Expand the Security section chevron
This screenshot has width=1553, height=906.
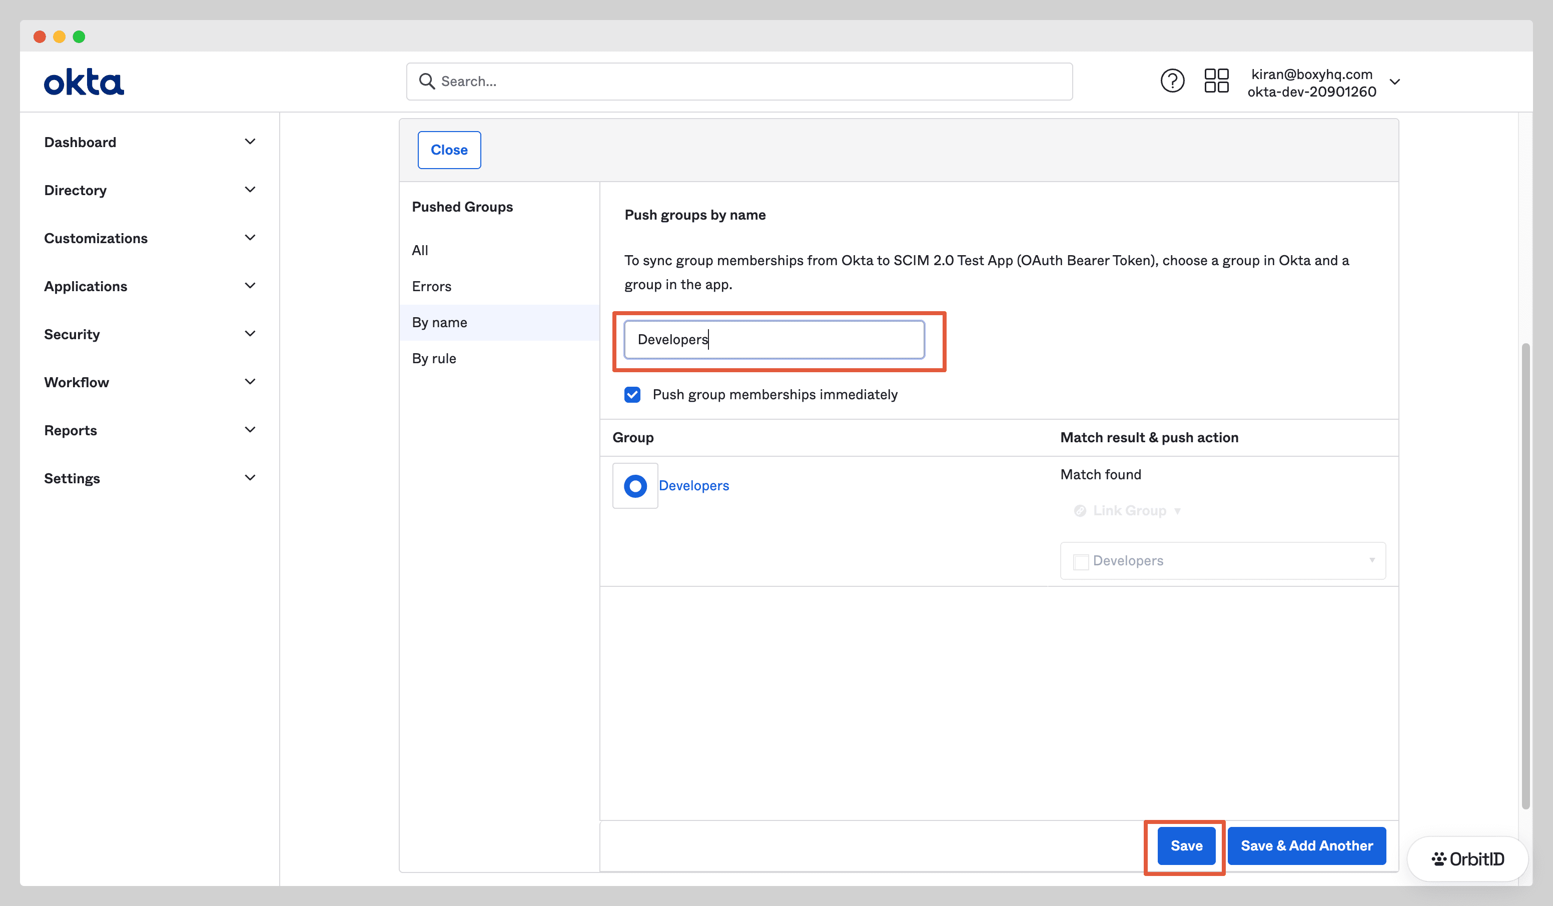coord(250,334)
